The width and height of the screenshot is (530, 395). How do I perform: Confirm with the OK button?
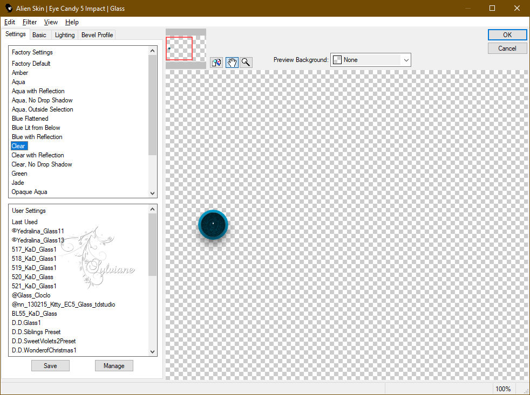point(507,35)
